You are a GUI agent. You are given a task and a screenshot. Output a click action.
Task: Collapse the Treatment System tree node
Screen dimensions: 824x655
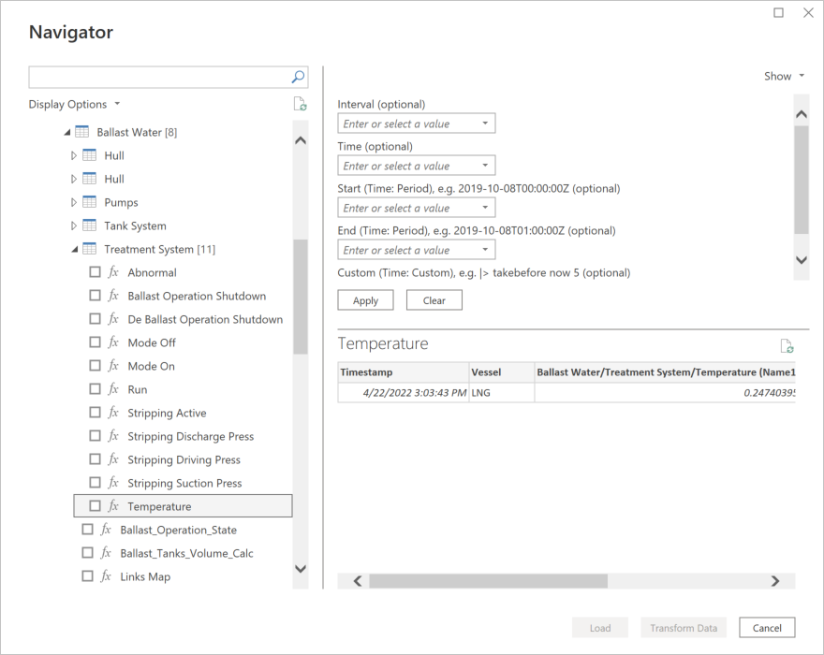[75, 249]
